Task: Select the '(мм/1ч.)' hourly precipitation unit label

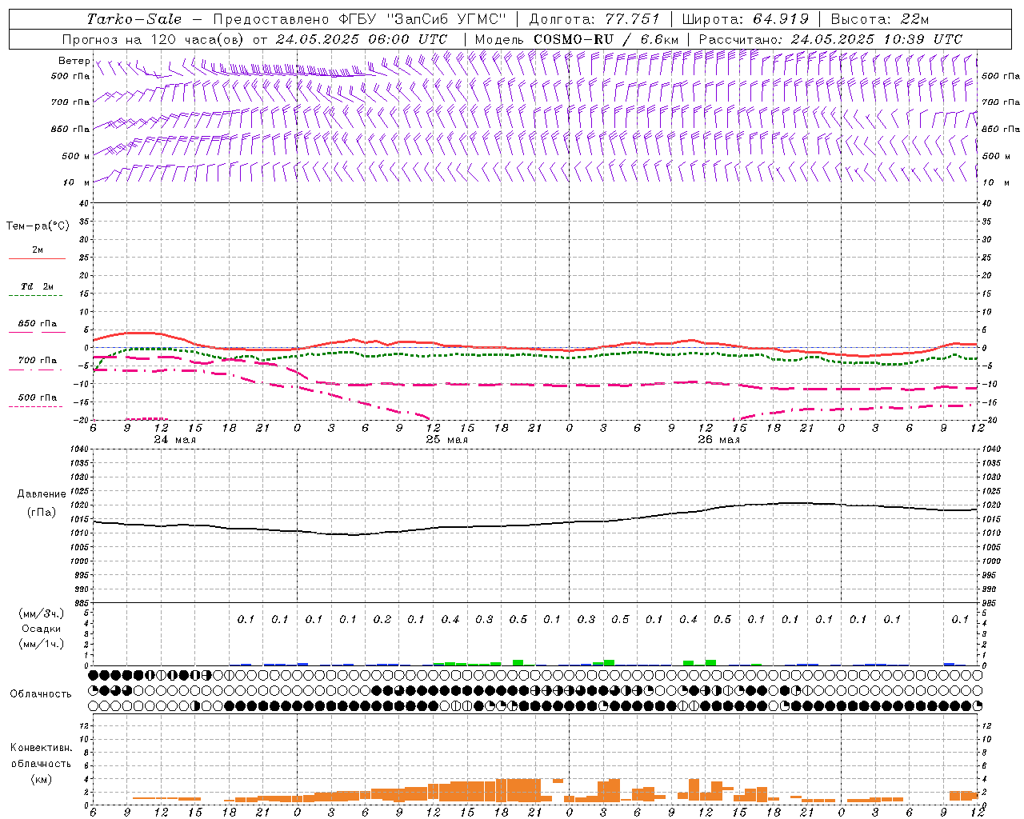Action: pyautogui.click(x=42, y=644)
